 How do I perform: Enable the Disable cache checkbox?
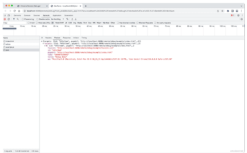coord(37,19)
